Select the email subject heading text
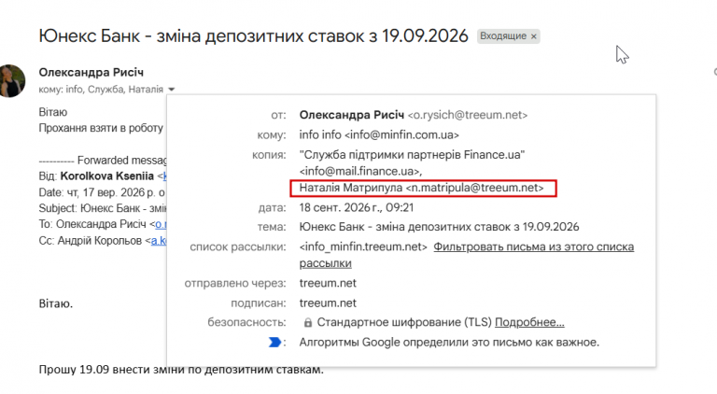Image resolution: width=717 pixels, height=394 pixels. coord(253,36)
